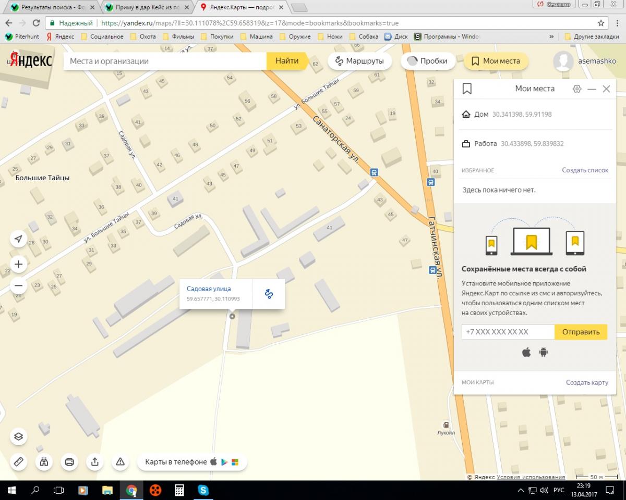Zoom out the map with minus button
The width and height of the screenshot is (626, 500).
(18, 285)
